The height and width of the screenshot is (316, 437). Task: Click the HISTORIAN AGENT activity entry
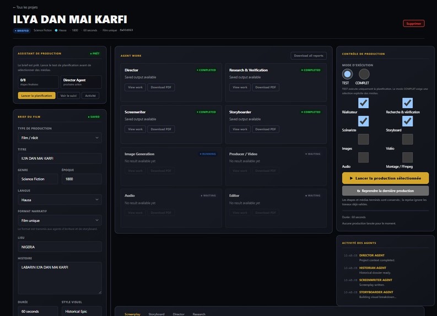[x=373, y=268]
